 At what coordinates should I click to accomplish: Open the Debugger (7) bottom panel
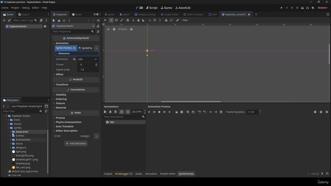(x=124, y=174)
